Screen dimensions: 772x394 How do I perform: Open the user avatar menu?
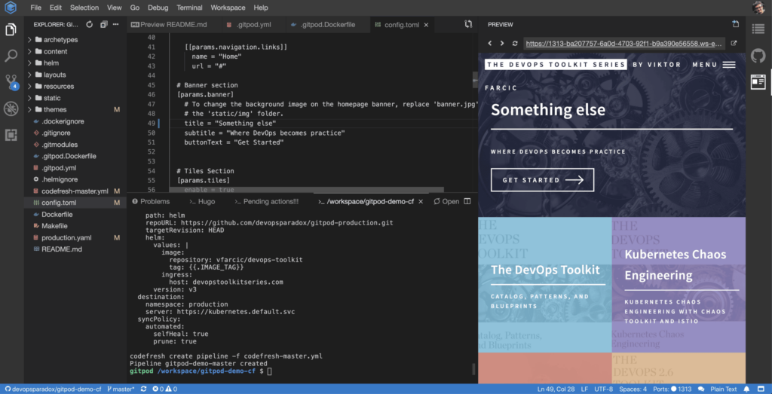[x=758, y=8]
